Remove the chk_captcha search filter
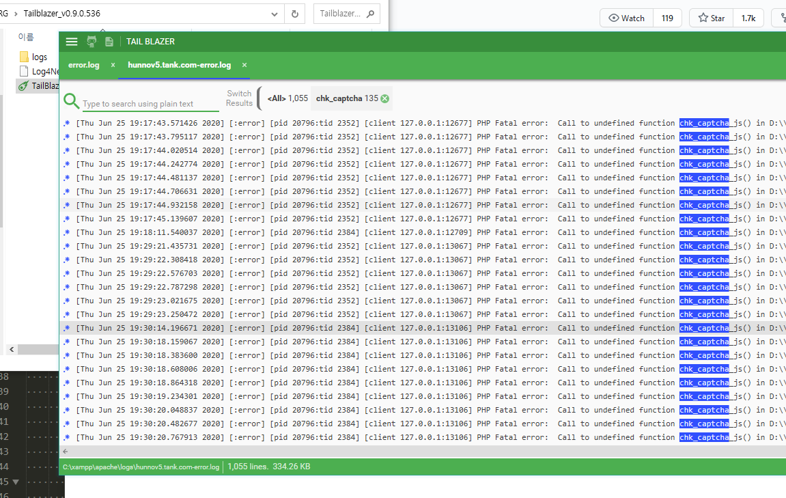The image size is (786, 498). click(385, 98)
